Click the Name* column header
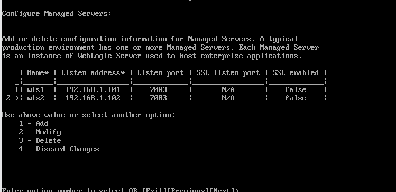This screenshot has height=192, width=396. 38,73
